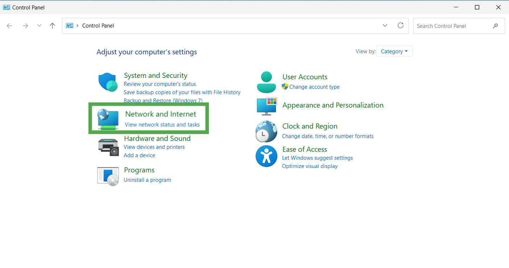Go up one level with the up arrow

[53, 26]
